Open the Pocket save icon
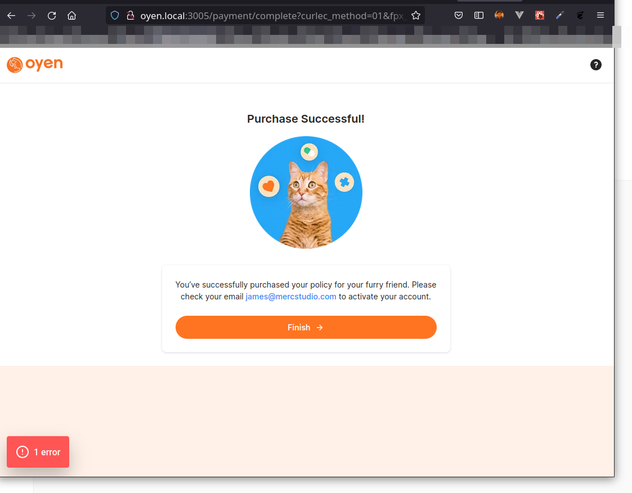The width and height of the screenshot is (632, 493). (x=459, y=16)
